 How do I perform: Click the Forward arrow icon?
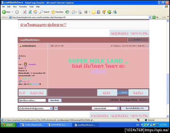17,12
